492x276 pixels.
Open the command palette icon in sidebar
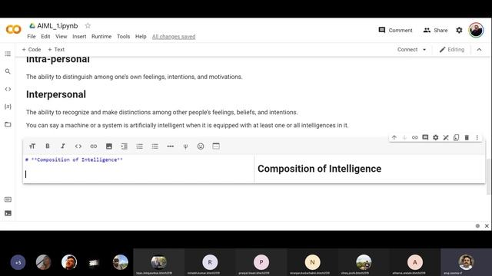8,199
